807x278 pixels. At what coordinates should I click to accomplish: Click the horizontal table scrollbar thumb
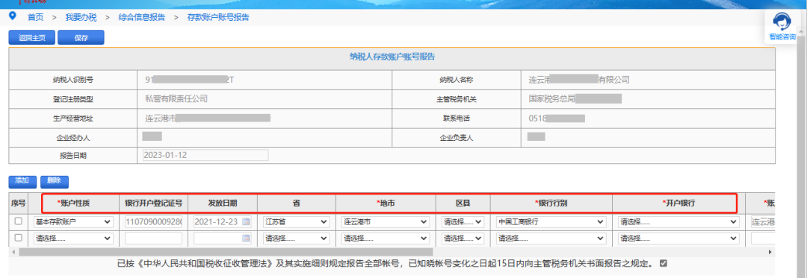[x=226, y=253]
